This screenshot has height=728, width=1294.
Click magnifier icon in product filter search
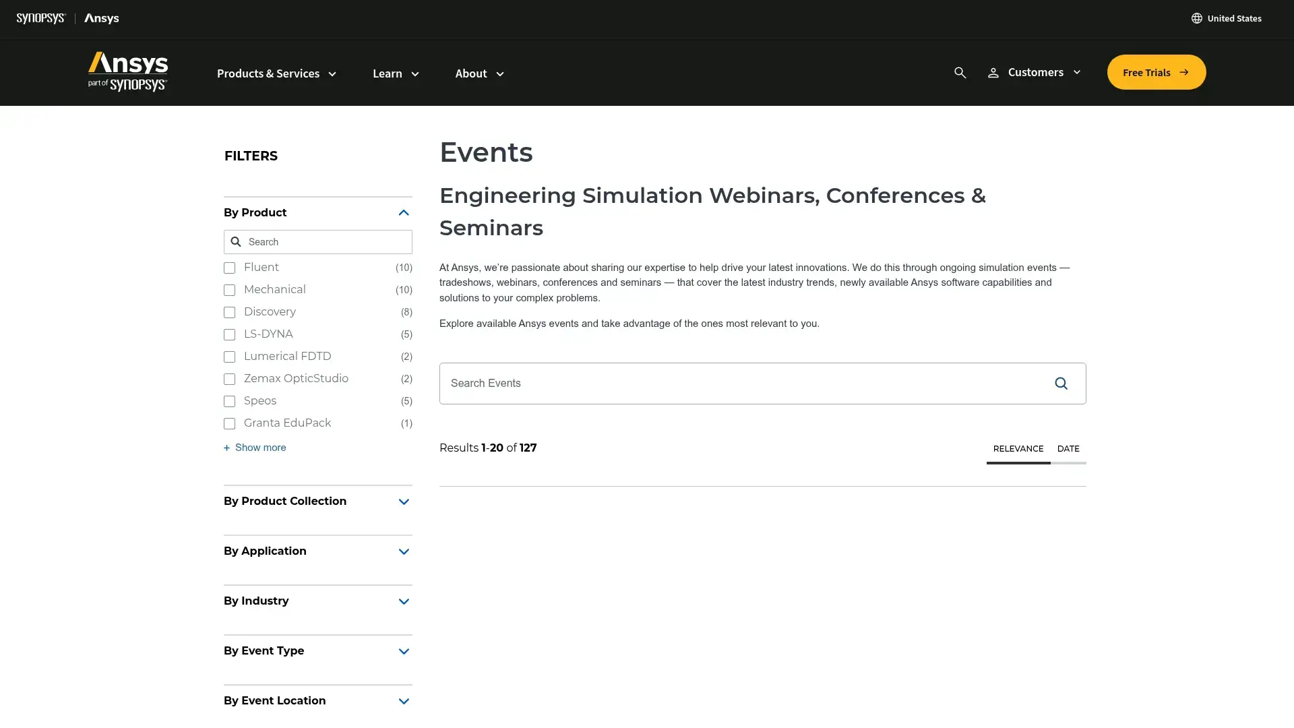tap(236, 242)
